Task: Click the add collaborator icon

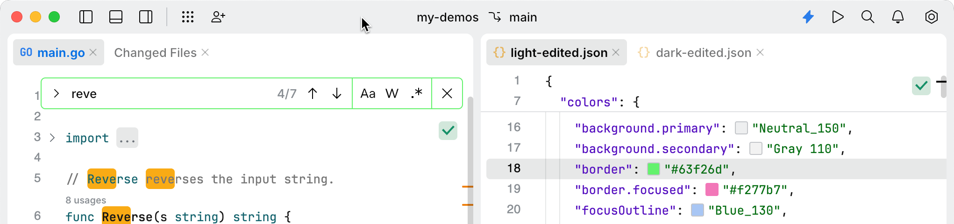Action: pyautogui.click(x=218, y=17)
